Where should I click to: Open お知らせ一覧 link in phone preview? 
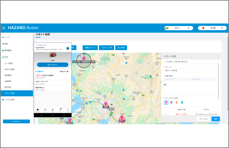[x=65, y=71]
